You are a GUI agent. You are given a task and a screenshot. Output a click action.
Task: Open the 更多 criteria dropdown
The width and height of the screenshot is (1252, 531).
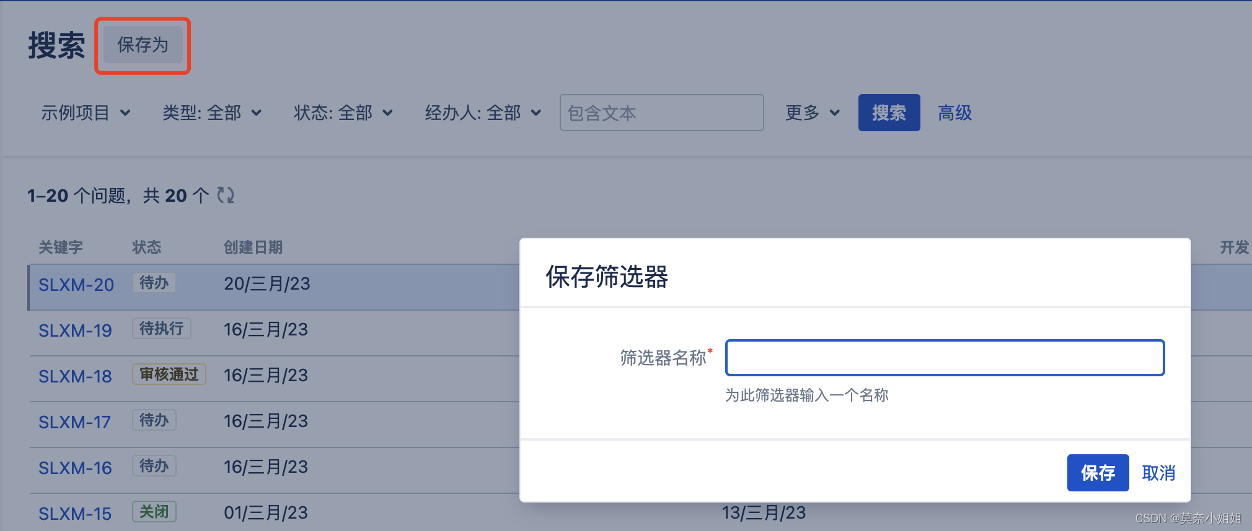813,113
